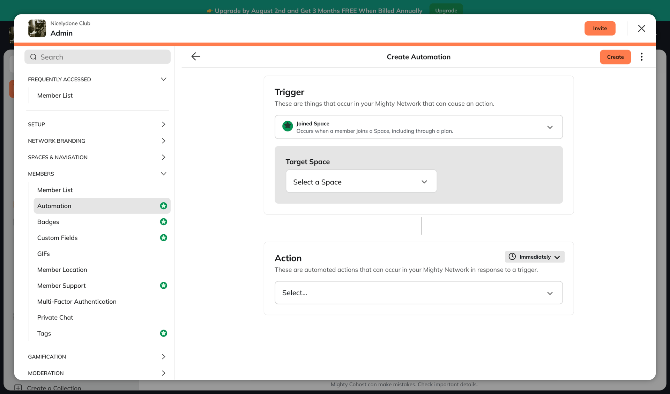
Task: Click the upgrade badge next to Member Support
Action: tap(163, 285)
